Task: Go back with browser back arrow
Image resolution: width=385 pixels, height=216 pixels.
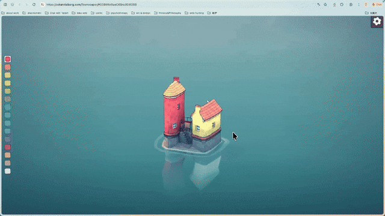Action: point(20,4)
